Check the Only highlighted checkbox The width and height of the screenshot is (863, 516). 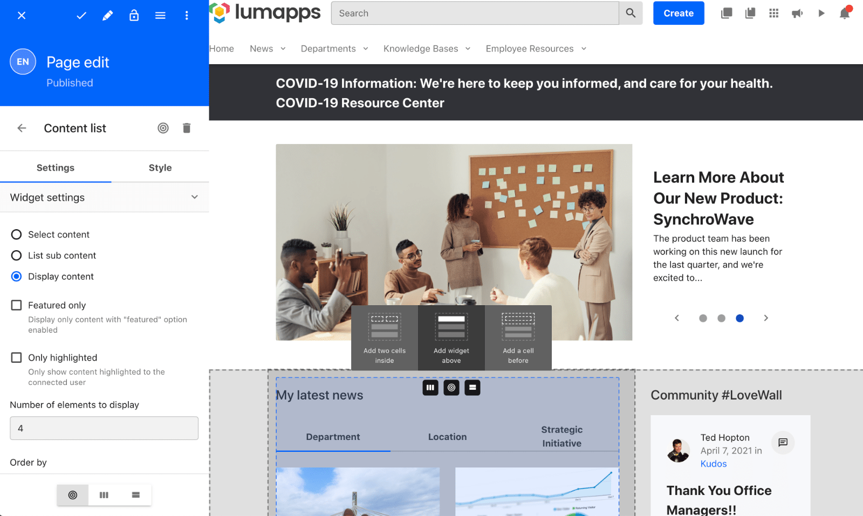(x=17, y=357)
